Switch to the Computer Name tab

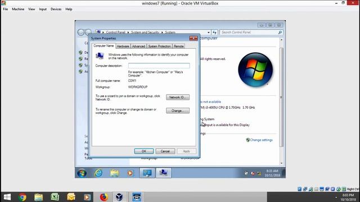click(x=103, y=46)
